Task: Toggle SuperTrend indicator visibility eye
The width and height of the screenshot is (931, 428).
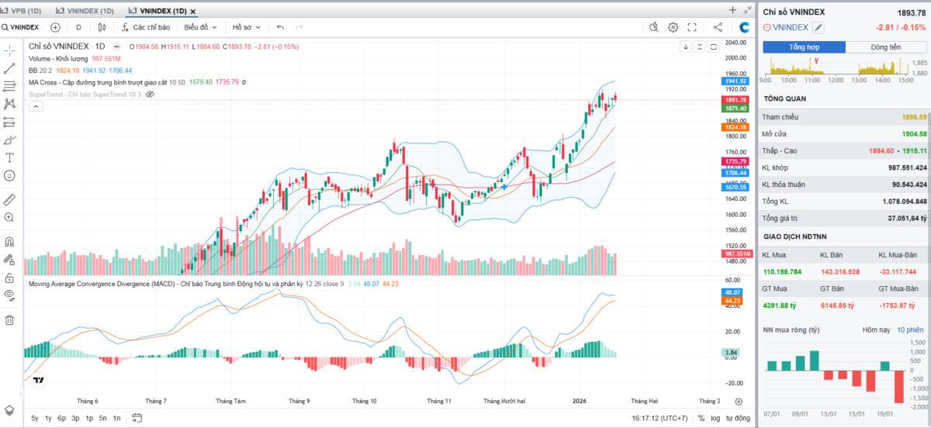Action: pos(151,94)
